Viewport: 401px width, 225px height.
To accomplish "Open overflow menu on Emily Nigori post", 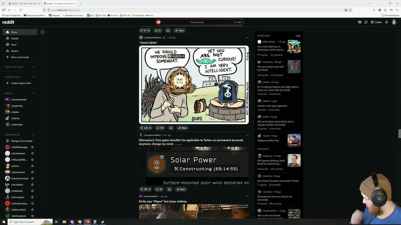I will point(247,196).
